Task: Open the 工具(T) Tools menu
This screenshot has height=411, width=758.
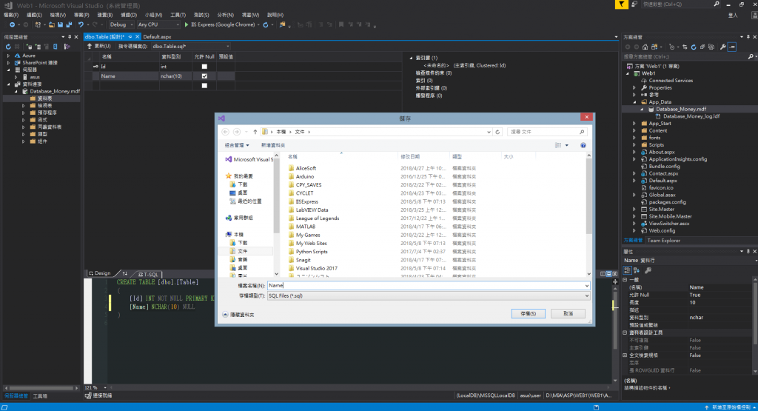Action: point(178,15)
